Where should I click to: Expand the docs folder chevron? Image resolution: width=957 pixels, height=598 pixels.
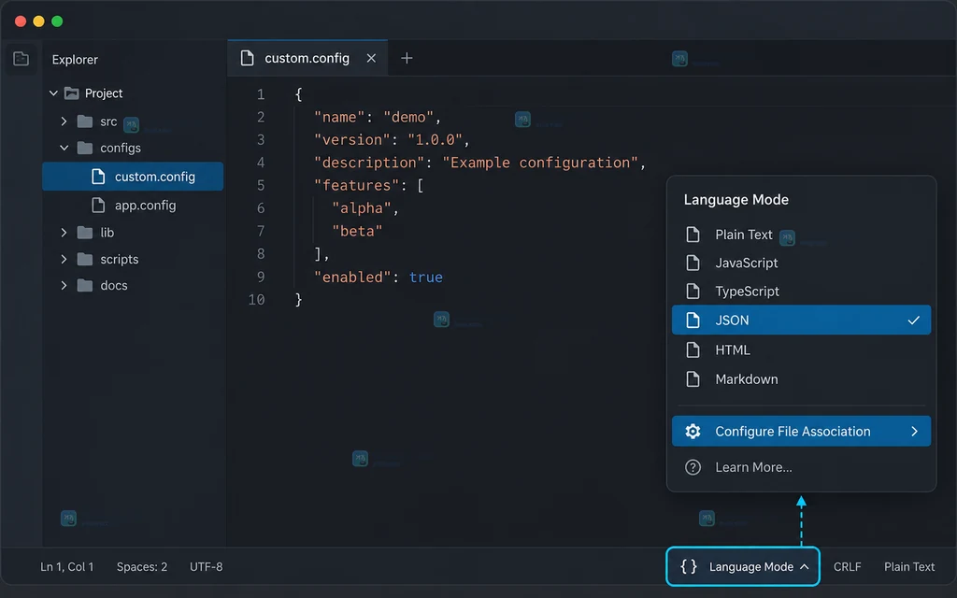(64, 286)
